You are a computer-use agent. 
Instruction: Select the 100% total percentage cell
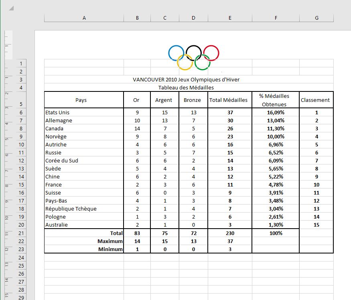coord(276,233)
